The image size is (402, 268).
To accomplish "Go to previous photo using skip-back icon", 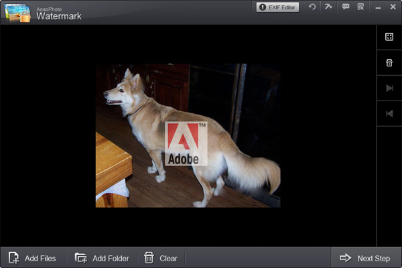I will 389,113.
